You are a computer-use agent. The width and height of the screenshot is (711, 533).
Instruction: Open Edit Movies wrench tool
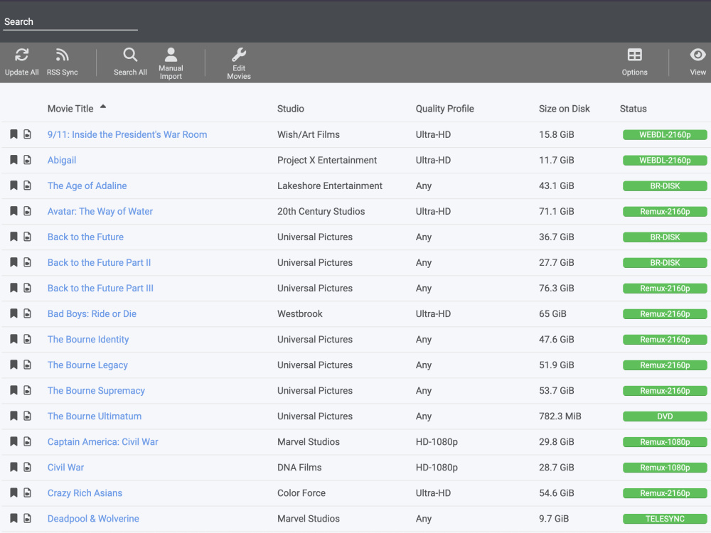(238, 63)
